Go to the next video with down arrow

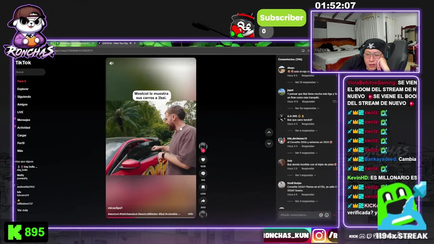[x=269, y=143]
